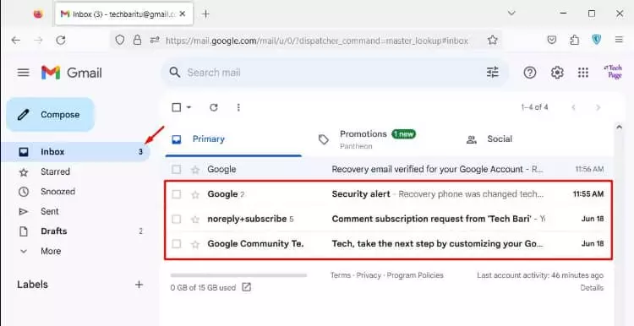This screenshot has width=634, height=326.
Task: Tick checkbox for noreply+subscribe email
Action: [177, 220]
